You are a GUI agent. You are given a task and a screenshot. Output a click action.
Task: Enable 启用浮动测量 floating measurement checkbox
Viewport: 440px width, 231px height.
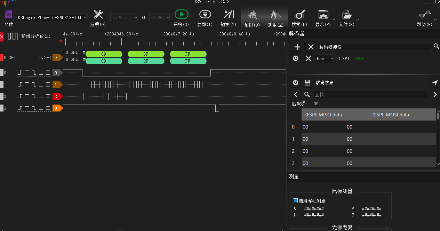point(295,201)
